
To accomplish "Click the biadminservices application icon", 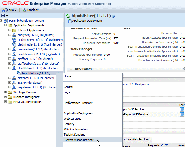I will pyautogui.click(x=14, y=40).
